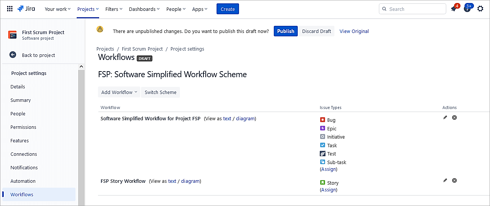Select Permissions in the project settings sidebar
The height and width of the screenshot is (206, 490).
coord(23,127)
